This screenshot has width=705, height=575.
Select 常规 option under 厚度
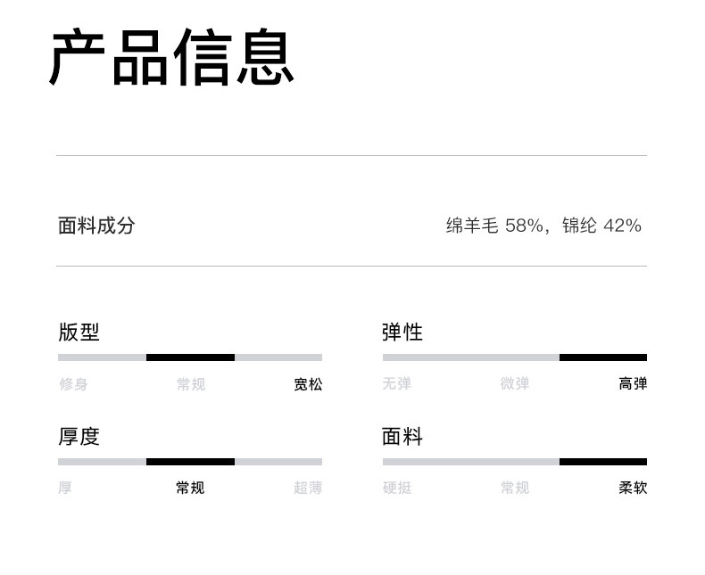point(190,488)
